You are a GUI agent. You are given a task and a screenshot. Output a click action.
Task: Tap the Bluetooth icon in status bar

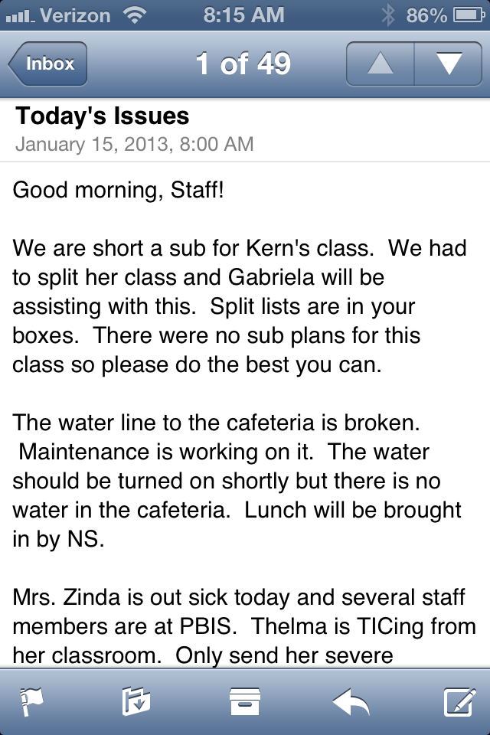click(387, 15)
